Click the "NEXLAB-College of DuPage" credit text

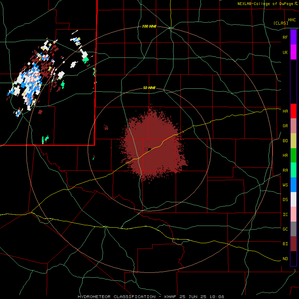click(x=265, y=4)
